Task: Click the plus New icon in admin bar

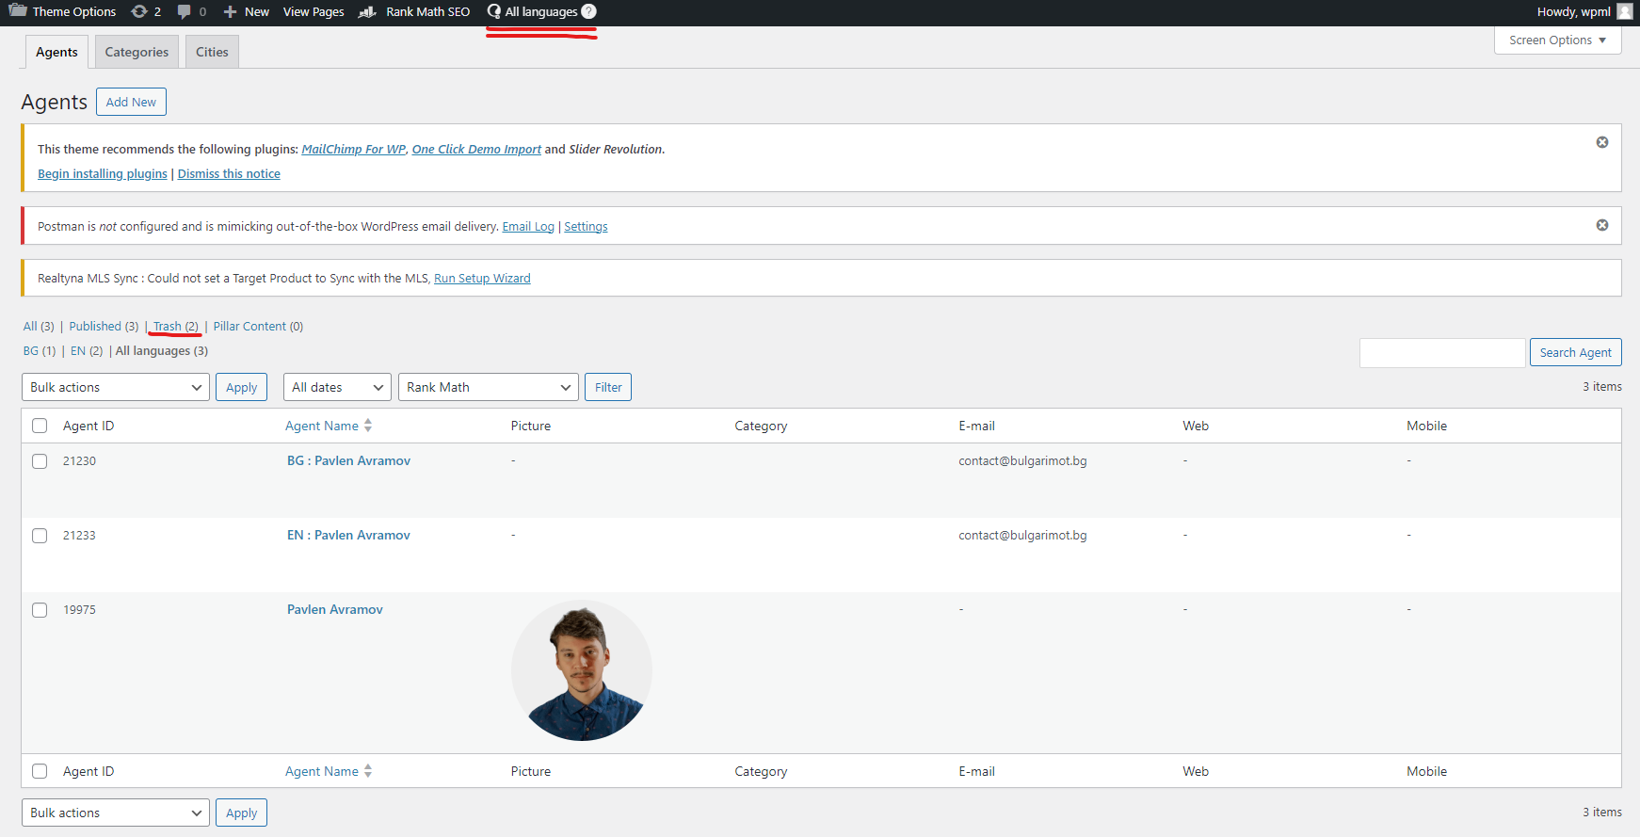Action: (x=230, y=11)
